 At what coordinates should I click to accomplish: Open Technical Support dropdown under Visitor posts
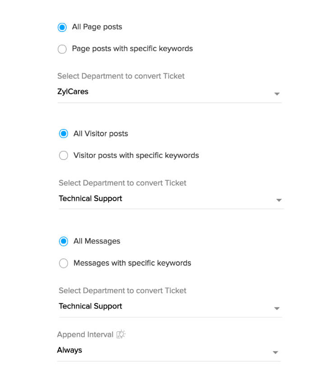click(x=171, y=198)
